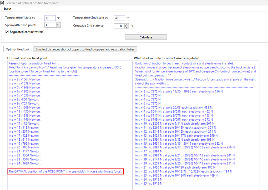Select the Optimal fixed point tab
The height and width of the screenshot is (190, 268).
tap(19, 49)
